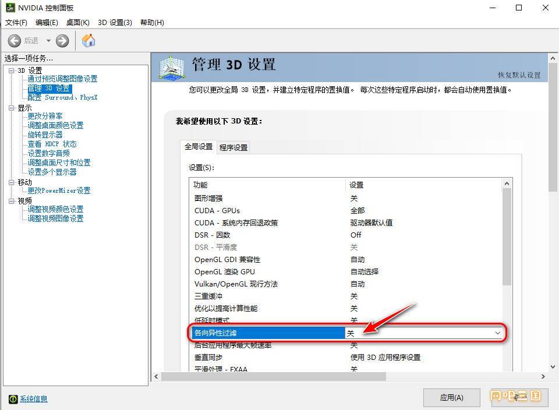Open 设置多个显示器 task

coord(52,172)
